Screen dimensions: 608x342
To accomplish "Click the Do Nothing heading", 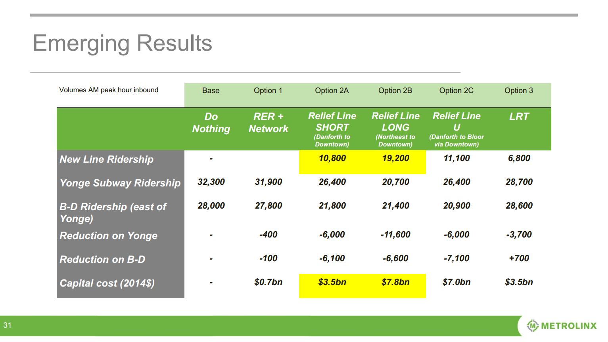I will click(x=211, y=123).
